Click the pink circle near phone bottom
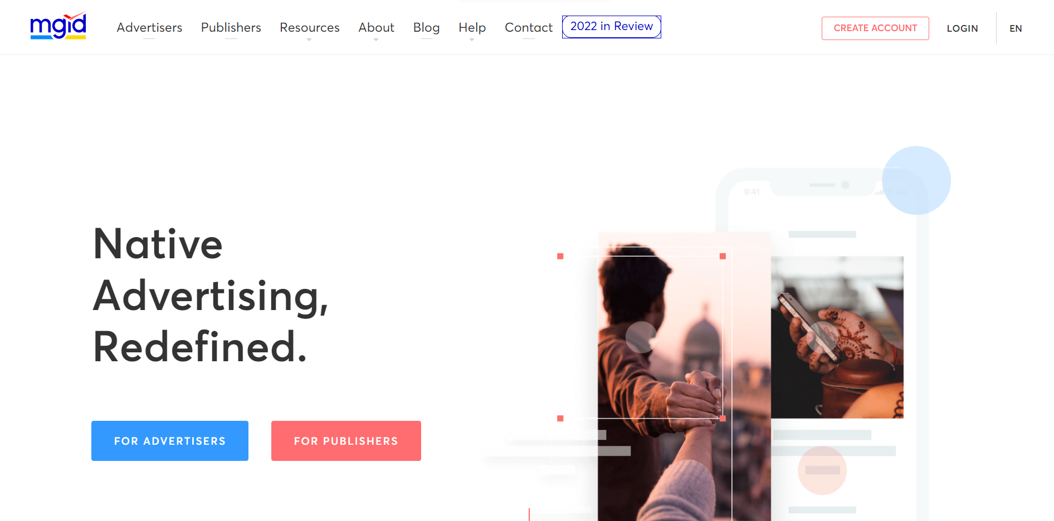Viewport: 1054px width, 521px height. 822,470
